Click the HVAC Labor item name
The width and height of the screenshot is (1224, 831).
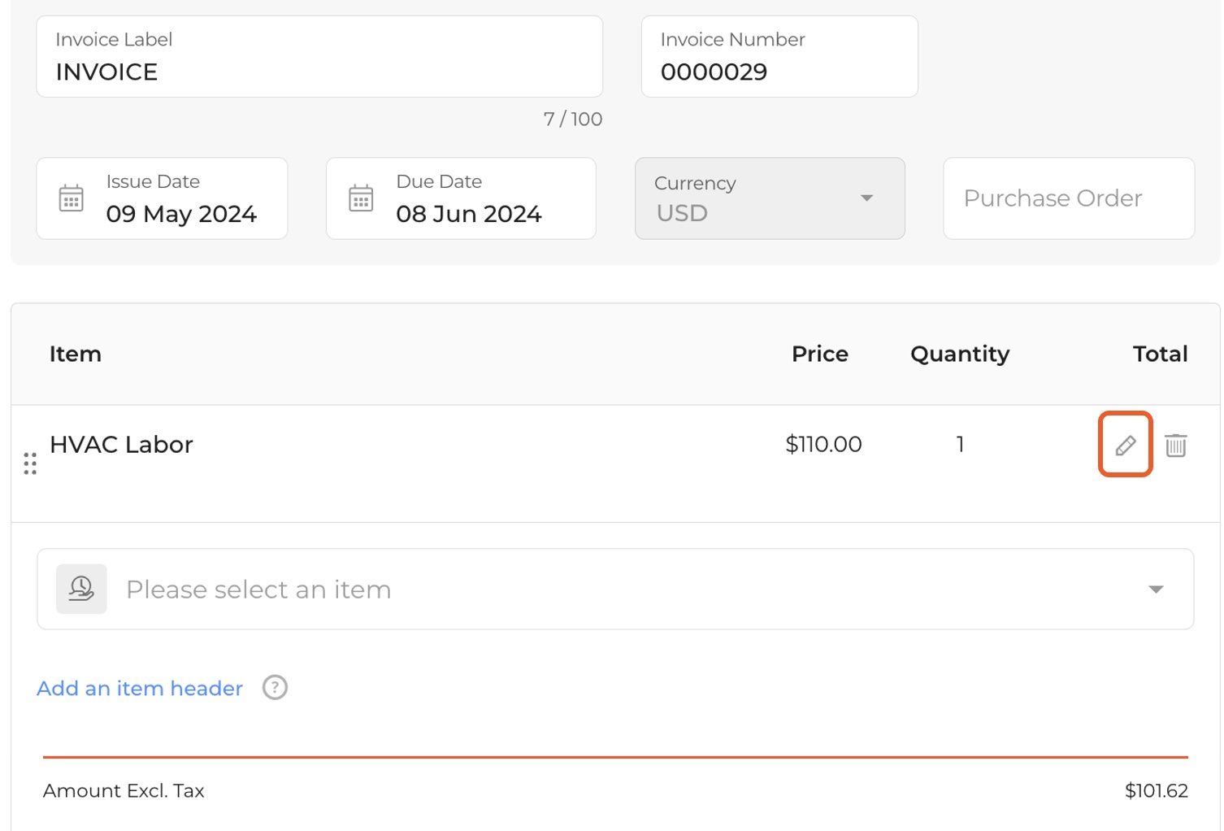pyautogui.click(x=121, y=445)
